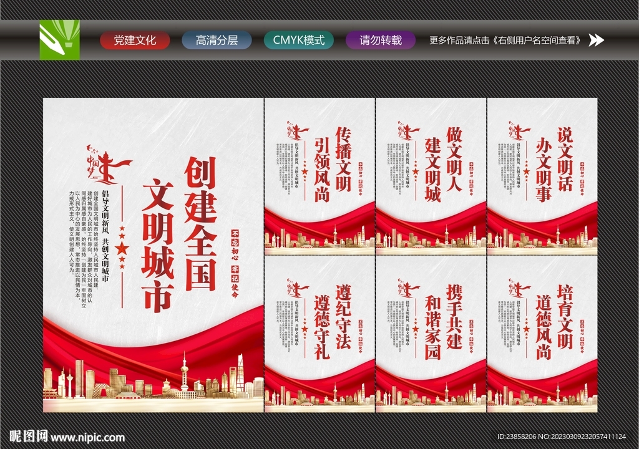Screen dimensions: 639x449
Task: Open the large 创建全国文明城市 poster
Action: (x=154, y=255)
